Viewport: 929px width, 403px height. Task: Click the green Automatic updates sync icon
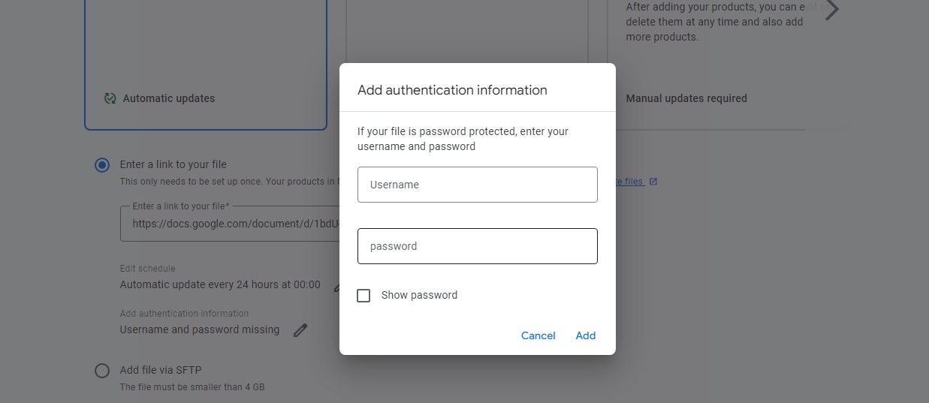[x=110, y=98]
